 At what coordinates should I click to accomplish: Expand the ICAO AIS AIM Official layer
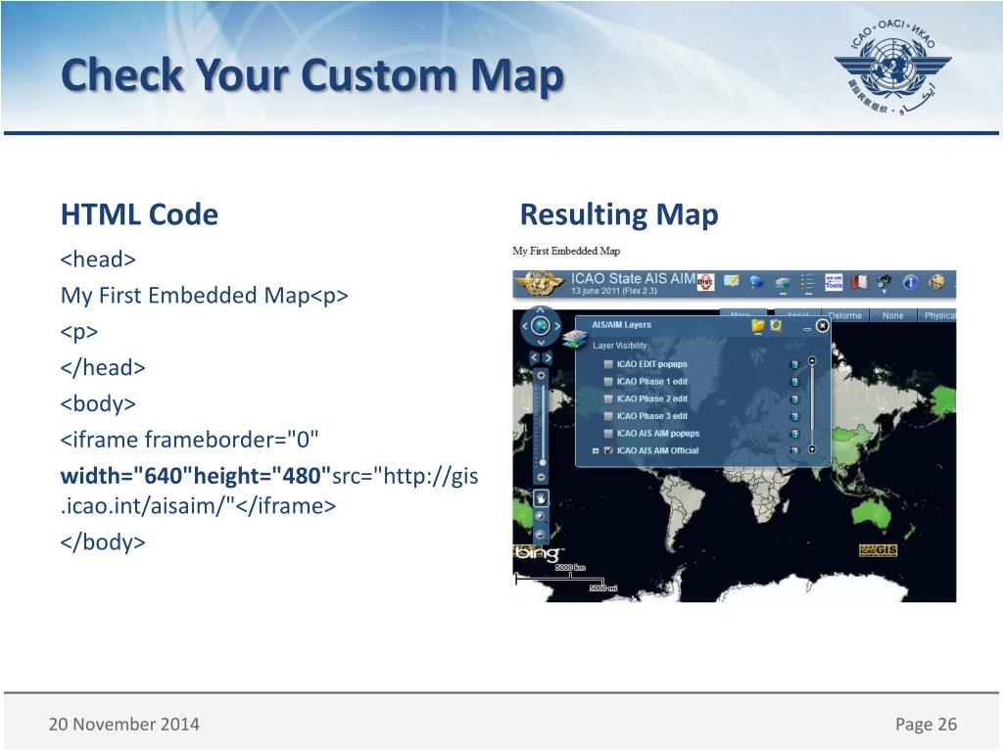point(595,450)
